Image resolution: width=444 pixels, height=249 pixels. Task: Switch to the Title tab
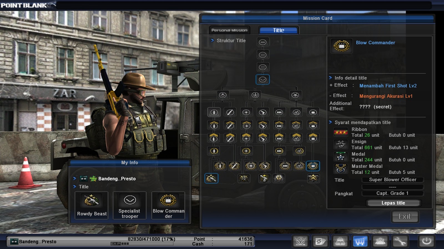pos(278,30)
